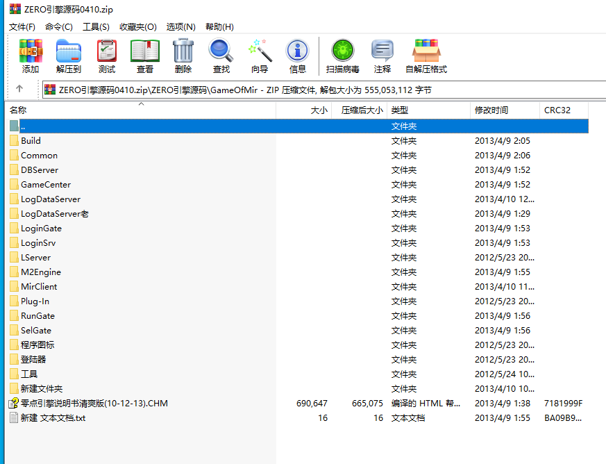
Task: Open the 收藏夹(O) menu
Action: point(138,26)
